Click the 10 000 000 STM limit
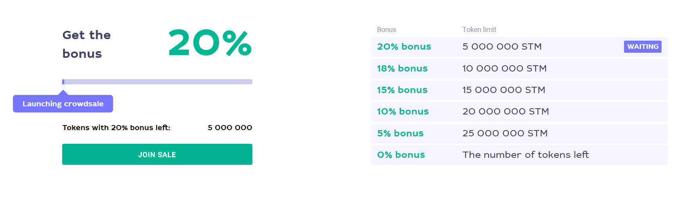This screenshot has height=209, width=694. click(504, 69)
